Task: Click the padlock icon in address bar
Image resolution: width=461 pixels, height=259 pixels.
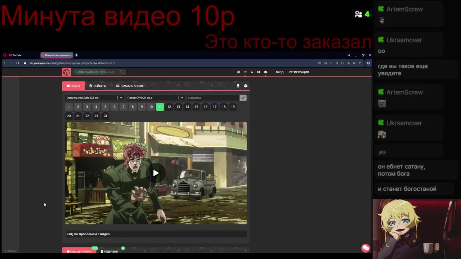Action: click(x=25, y=63)
